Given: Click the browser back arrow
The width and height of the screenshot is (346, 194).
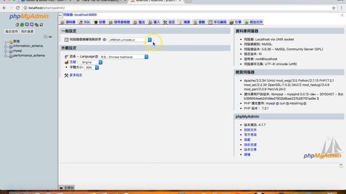Looking at the screenshot, I should point(4,8).
